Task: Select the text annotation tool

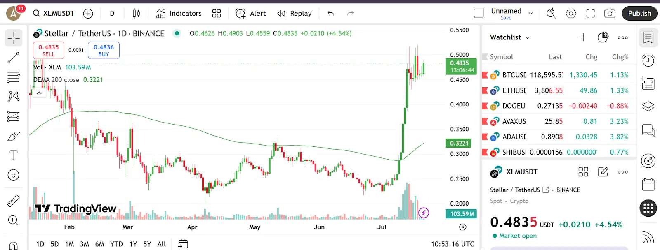Action: tap(14, 155)
